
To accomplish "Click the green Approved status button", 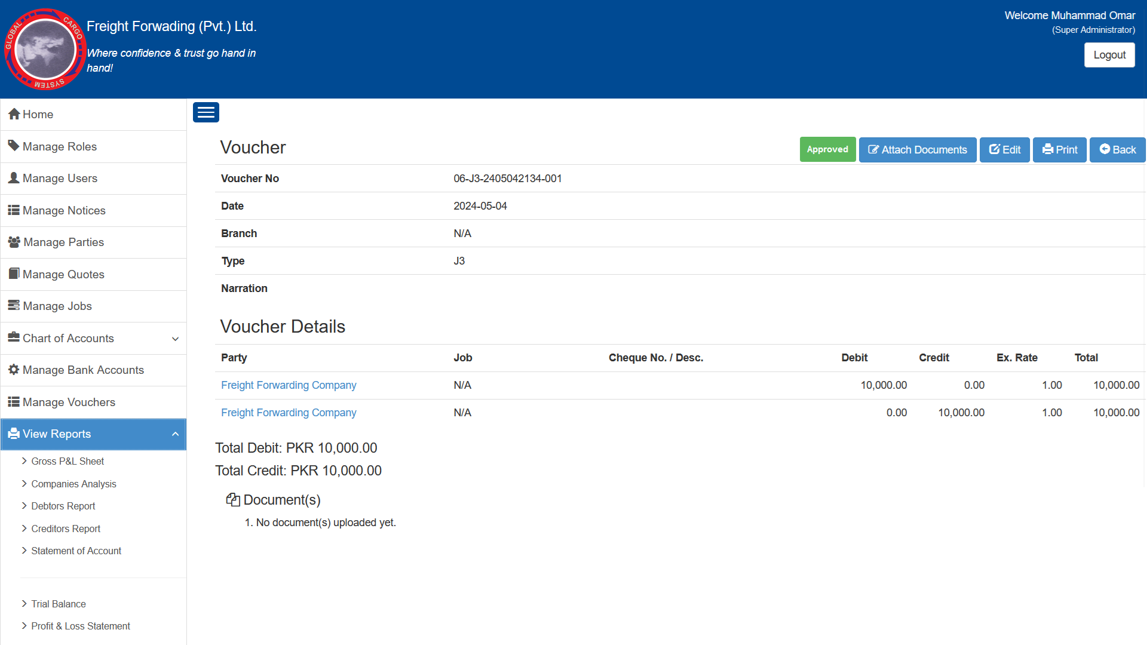I will coord(827,149).
